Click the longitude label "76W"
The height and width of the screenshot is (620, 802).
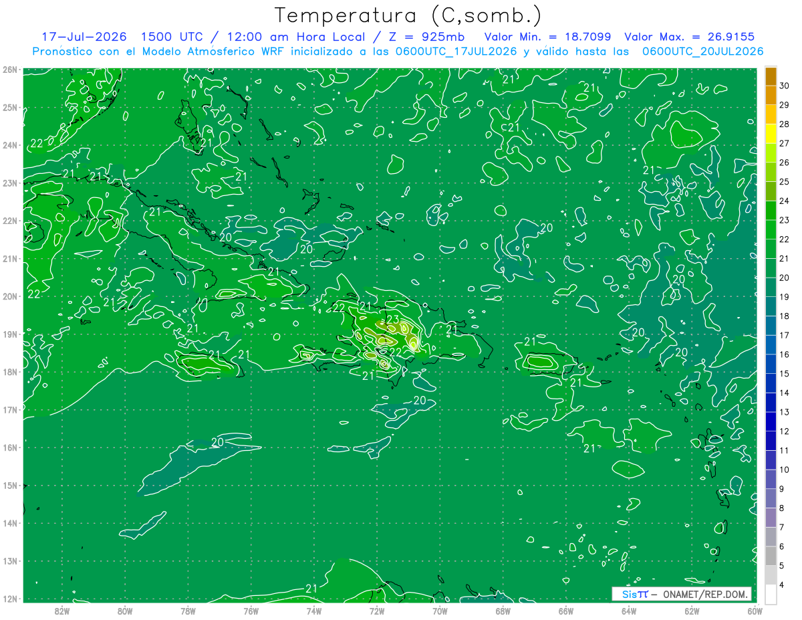coord(251,611)
